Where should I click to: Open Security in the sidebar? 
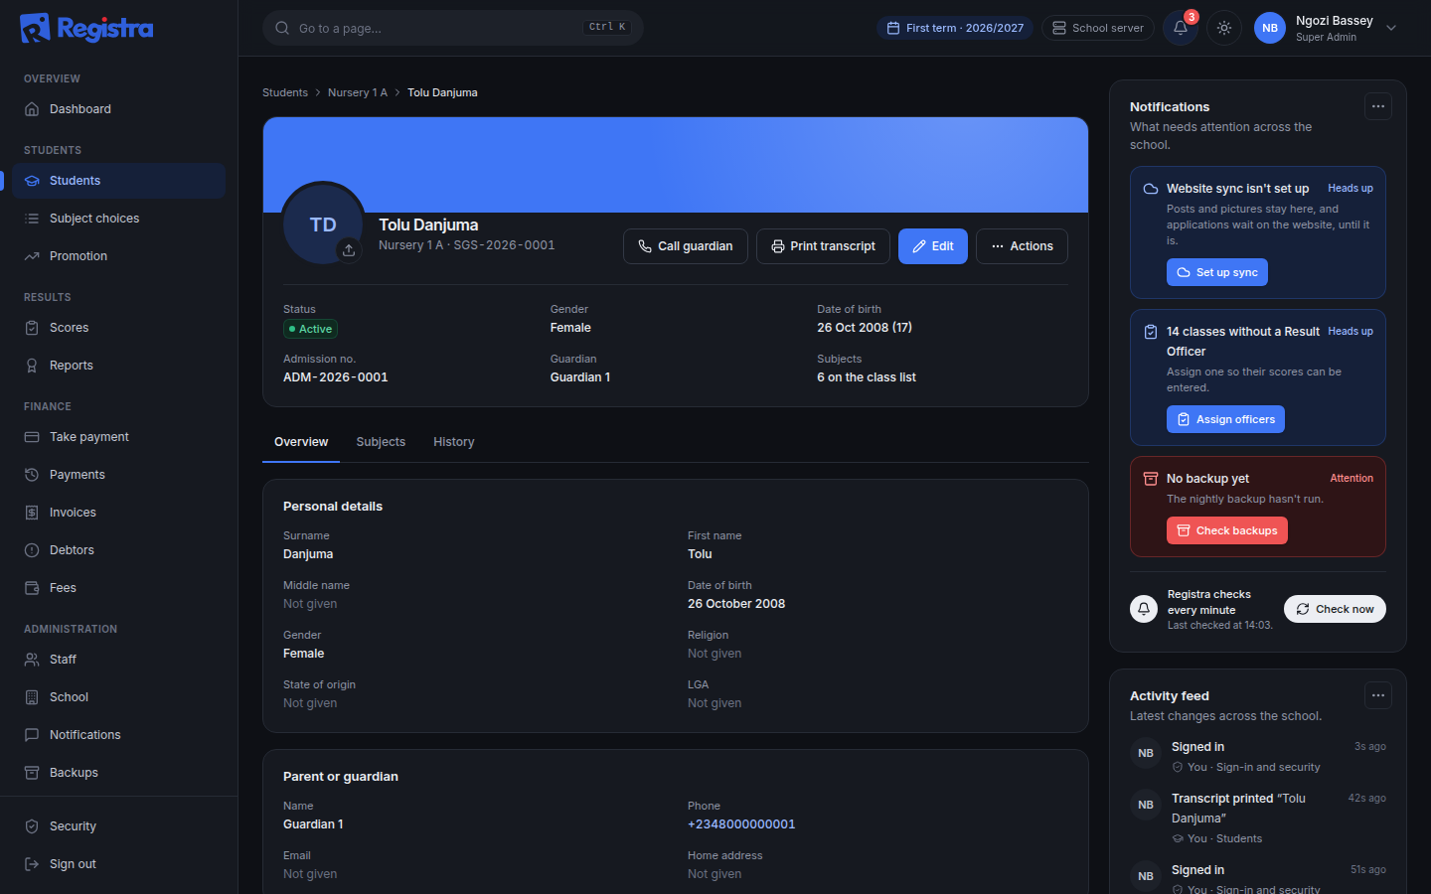point(118,826)
